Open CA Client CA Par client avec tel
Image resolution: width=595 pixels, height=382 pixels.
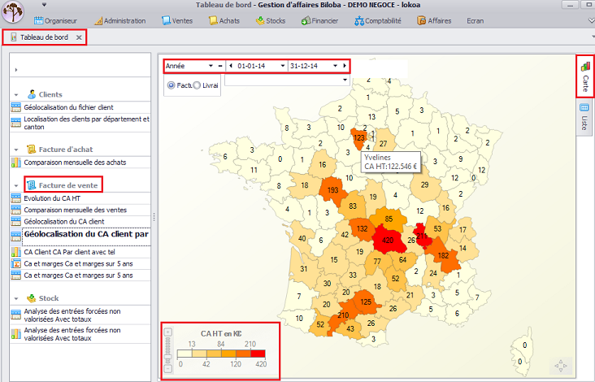pyautogui.click(x=69, y=252)
